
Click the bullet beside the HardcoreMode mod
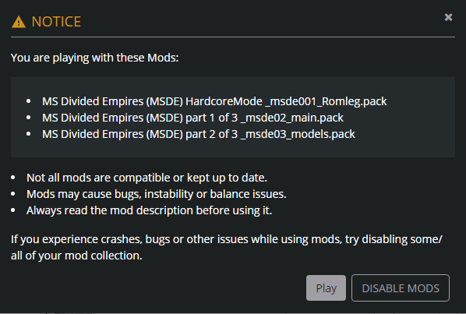point(29,101)
